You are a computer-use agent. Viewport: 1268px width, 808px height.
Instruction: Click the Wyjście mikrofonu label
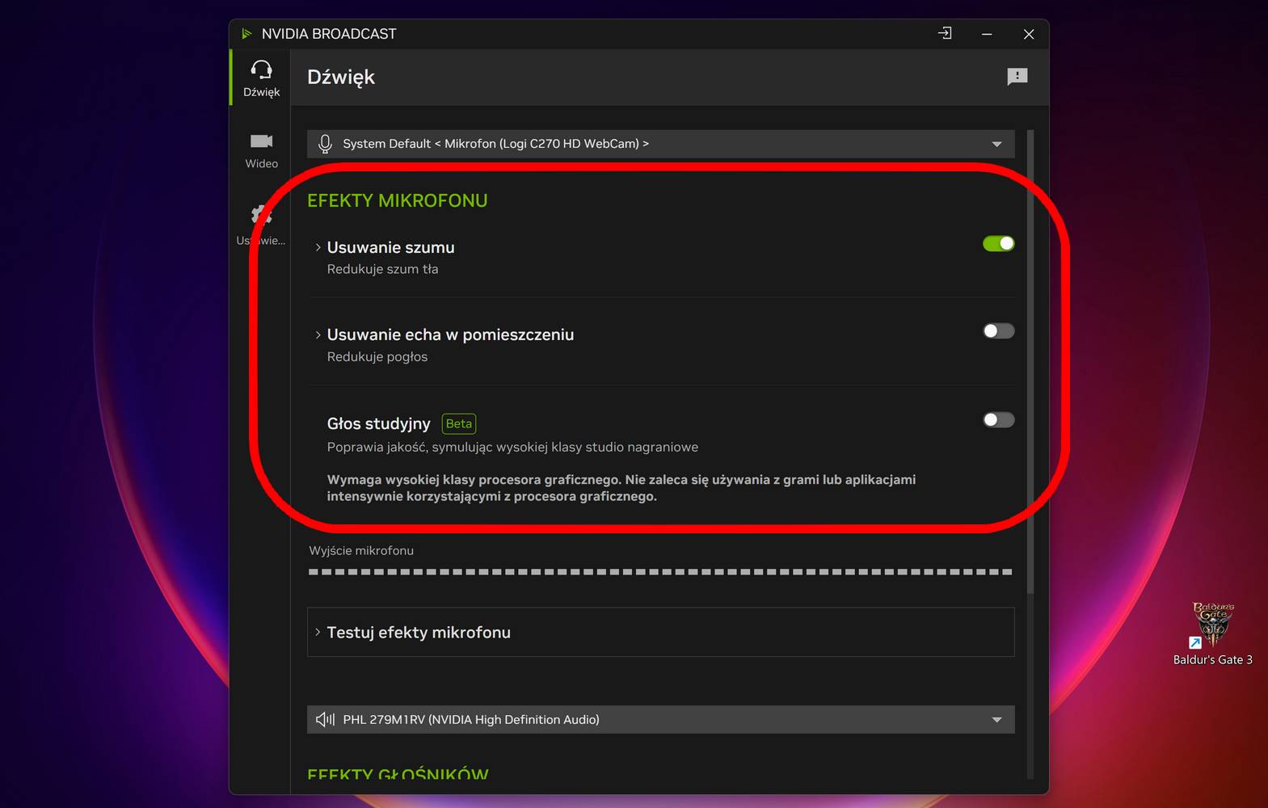pos(361,550)
